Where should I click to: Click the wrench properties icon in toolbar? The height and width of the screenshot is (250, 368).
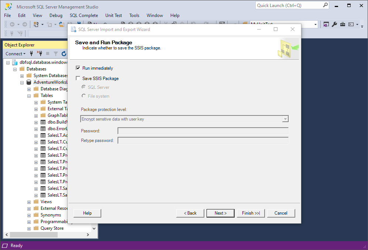coord(334,24)
